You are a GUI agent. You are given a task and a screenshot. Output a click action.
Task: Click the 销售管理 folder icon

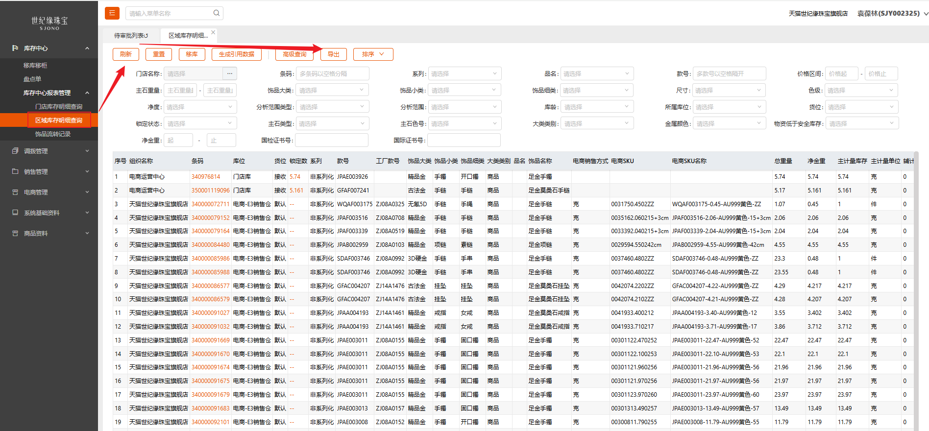(x=15, y=171)
